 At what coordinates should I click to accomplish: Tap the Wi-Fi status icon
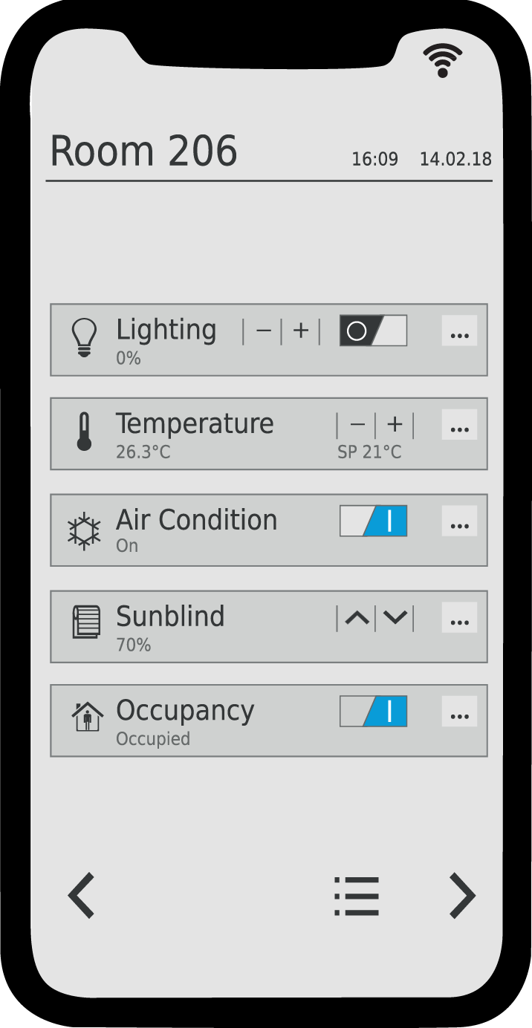click(443, 60)
